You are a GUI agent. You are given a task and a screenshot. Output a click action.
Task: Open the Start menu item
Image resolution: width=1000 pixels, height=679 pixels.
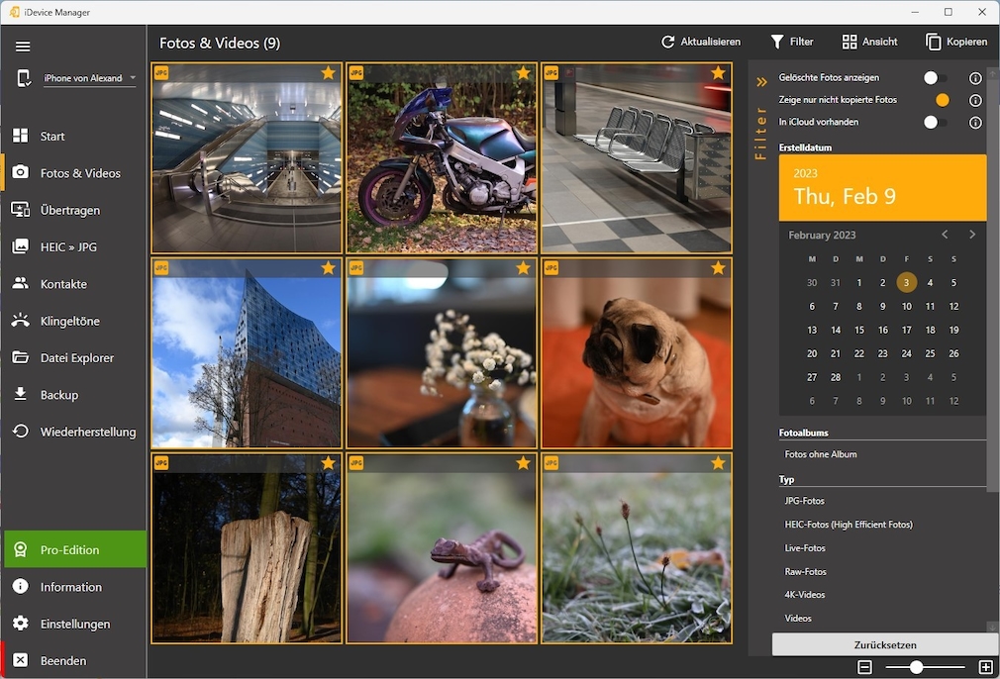click(74, 136)
